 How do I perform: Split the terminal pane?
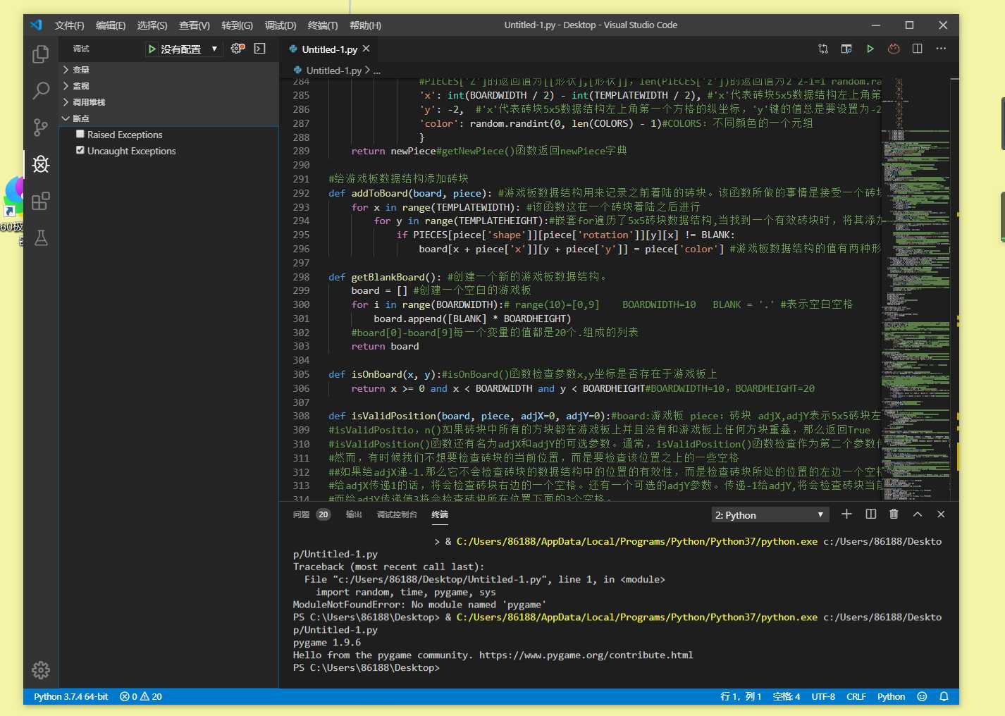coord(871,514)
